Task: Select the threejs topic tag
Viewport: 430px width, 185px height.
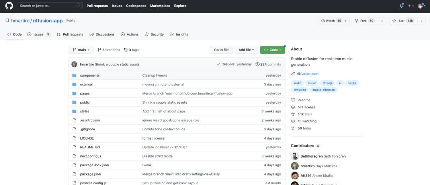Action: click(327, 83)
